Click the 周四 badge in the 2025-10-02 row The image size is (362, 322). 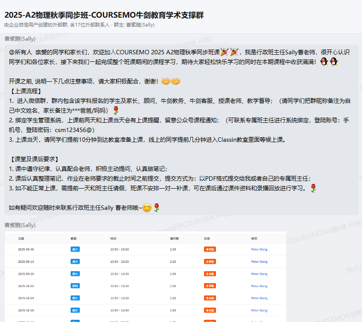[x=75, y=286]
